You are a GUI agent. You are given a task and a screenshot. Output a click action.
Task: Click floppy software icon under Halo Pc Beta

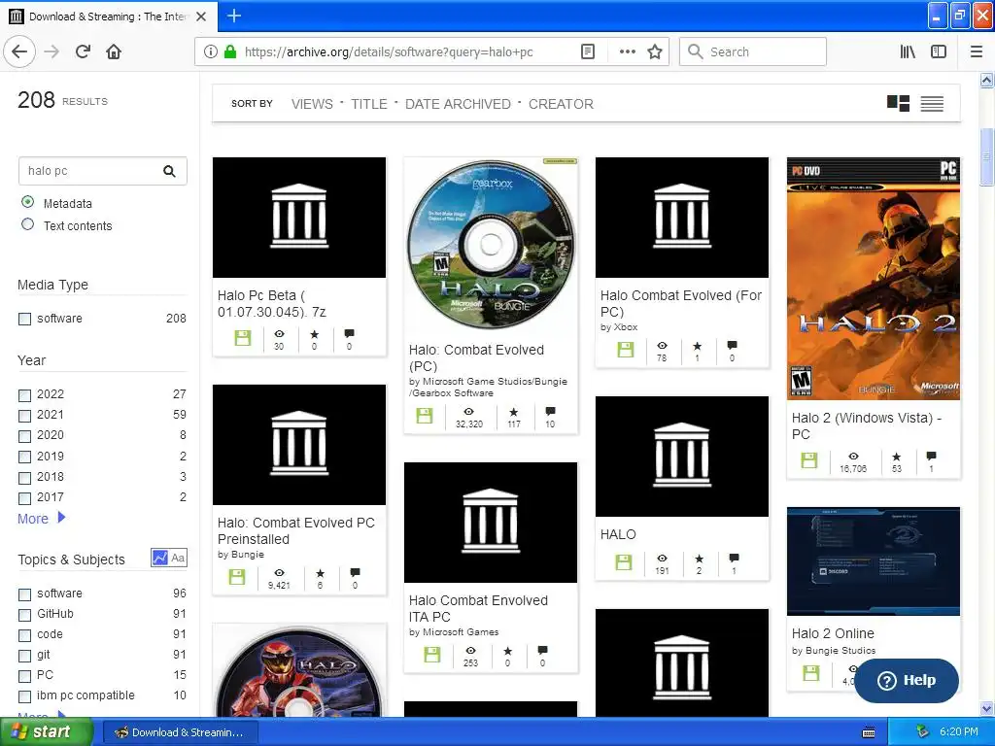[x=242, y=338]
